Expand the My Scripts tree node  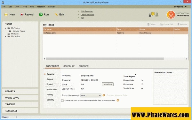click(x=5, y=36)
